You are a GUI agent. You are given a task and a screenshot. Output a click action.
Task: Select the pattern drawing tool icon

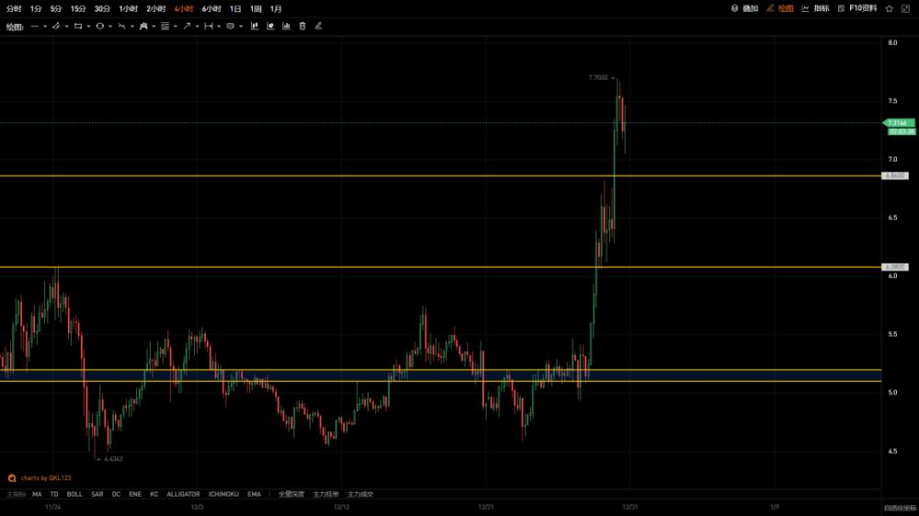click(x=143, y=27)
